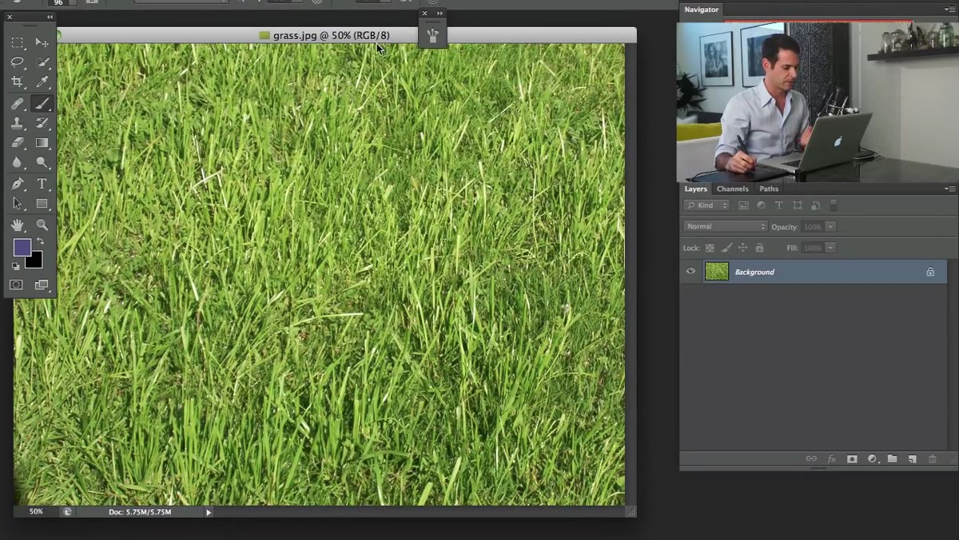Click the Background layer thumbnail
Viewport: 959px width, 540px height.
coord(717,272)
